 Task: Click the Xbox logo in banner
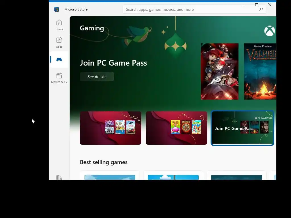click(270, 31)
